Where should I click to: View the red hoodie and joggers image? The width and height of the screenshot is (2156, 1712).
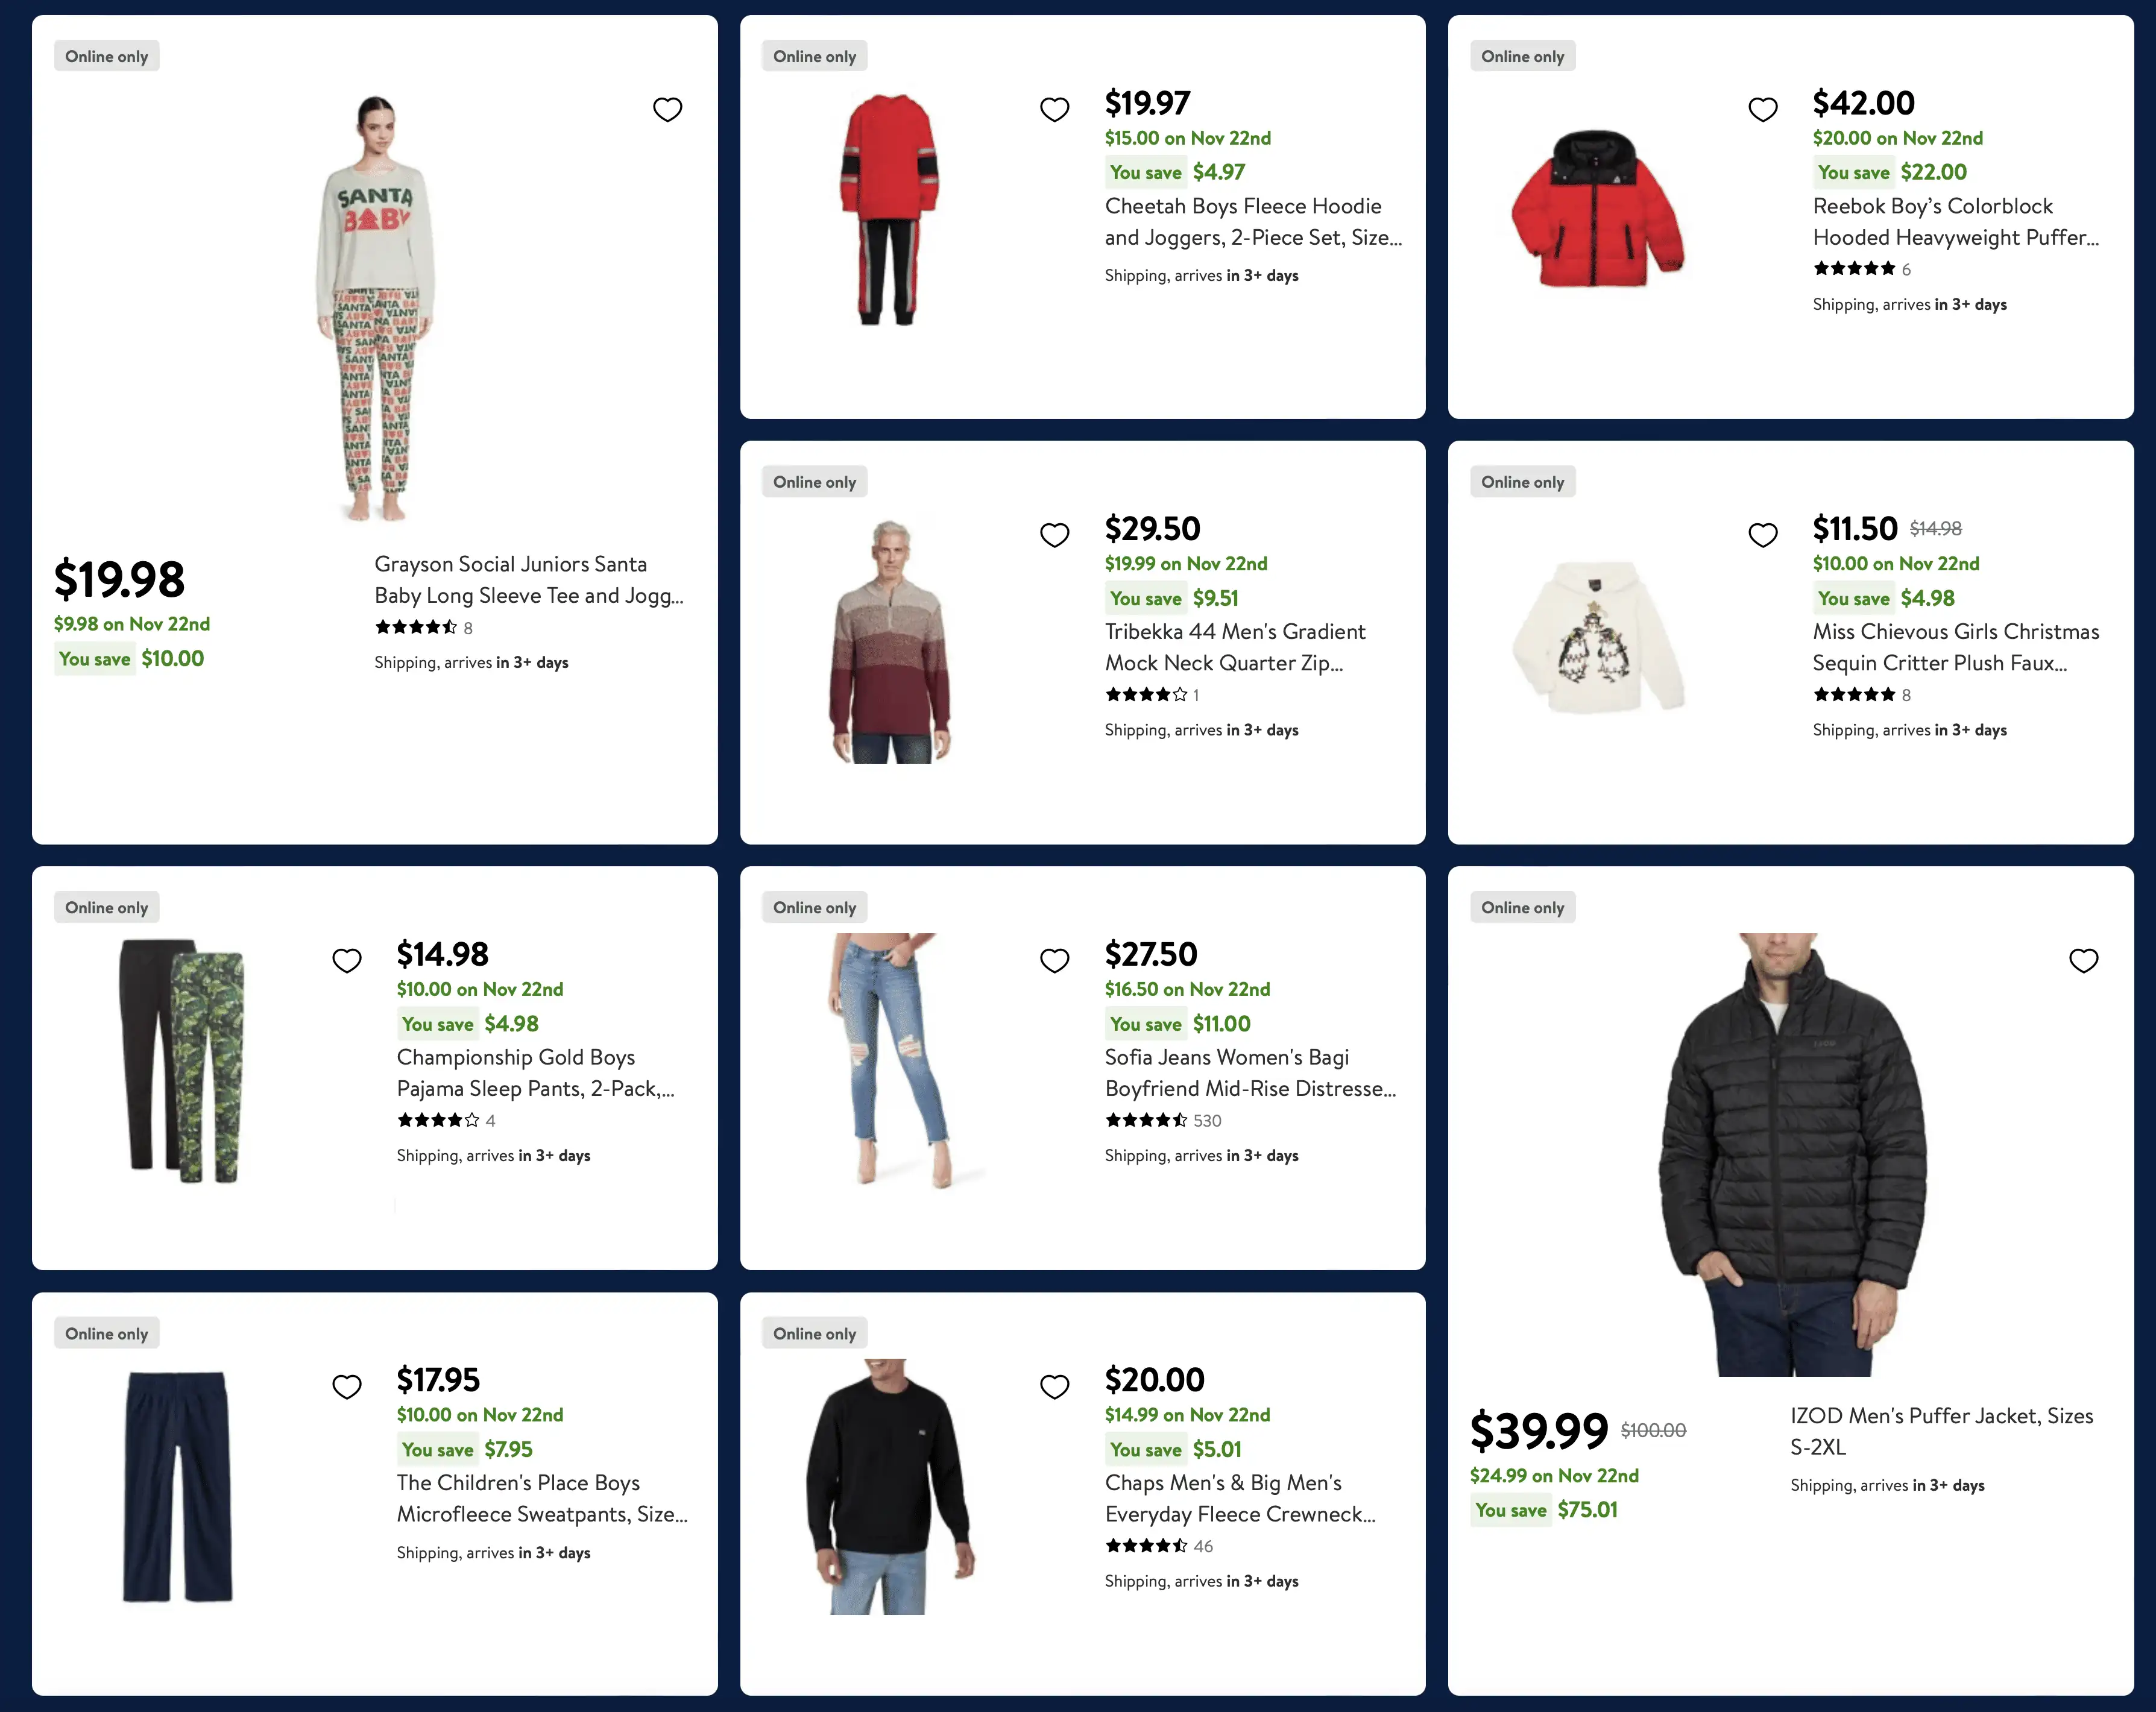tap(889, 209)
